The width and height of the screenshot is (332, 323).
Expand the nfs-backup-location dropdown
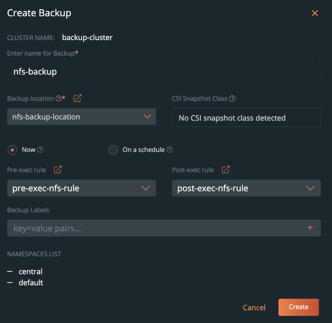[82, 117]
